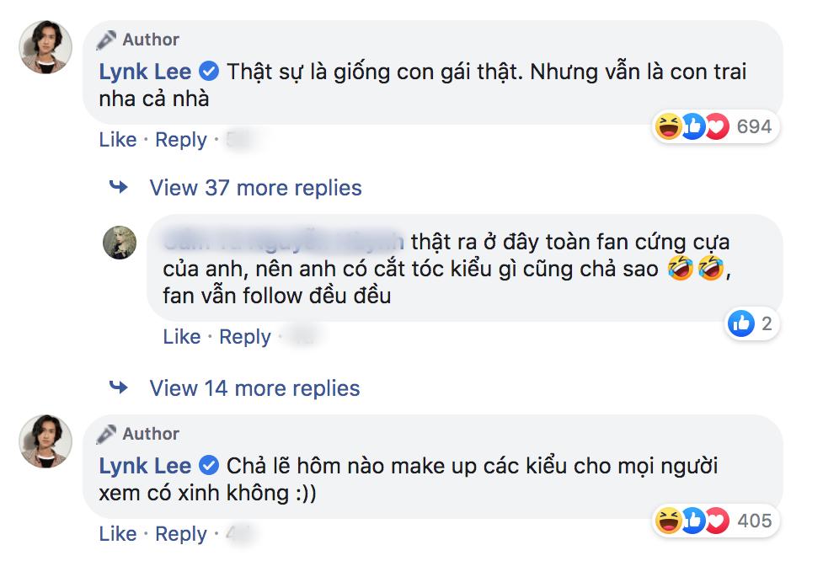
Task: Toggle Like on the fan's reply comment
Action: click(x=182, y=336)
